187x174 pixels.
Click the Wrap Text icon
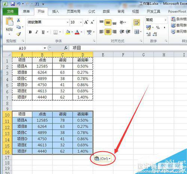pyautogui.click(x=137, y=22)
